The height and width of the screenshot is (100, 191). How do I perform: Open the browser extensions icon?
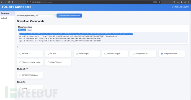[185, 2]
